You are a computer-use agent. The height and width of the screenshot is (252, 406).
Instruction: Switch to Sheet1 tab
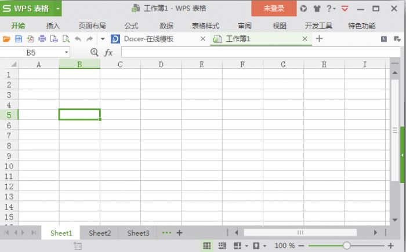tap(61, 233)
